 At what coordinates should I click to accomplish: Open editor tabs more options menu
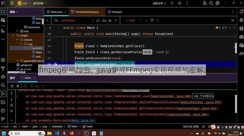pyautogui.click(x=233, y=12)
